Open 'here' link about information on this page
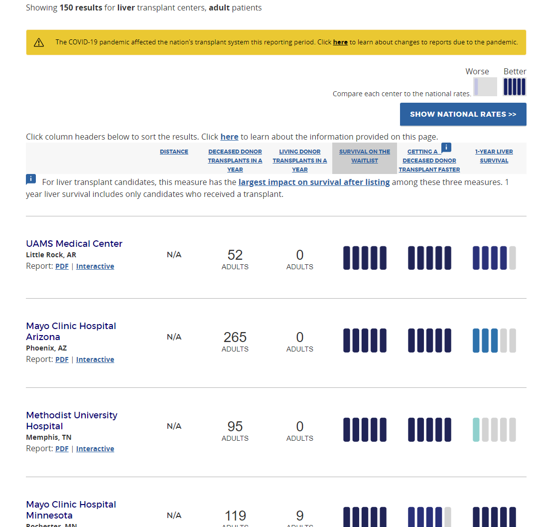 click(x=229, y=137)
